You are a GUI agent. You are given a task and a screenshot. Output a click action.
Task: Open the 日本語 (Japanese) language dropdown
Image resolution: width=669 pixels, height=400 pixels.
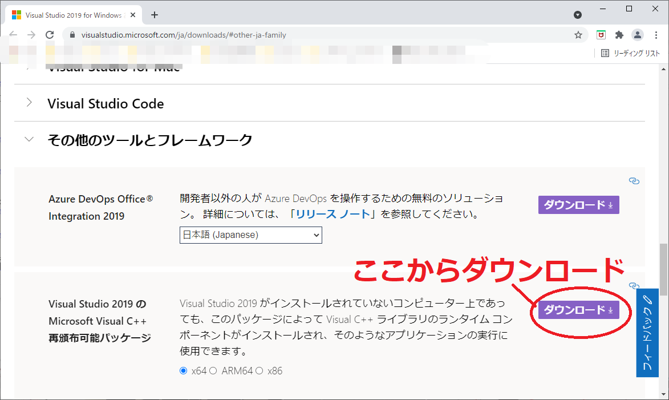tap(251, 235)
